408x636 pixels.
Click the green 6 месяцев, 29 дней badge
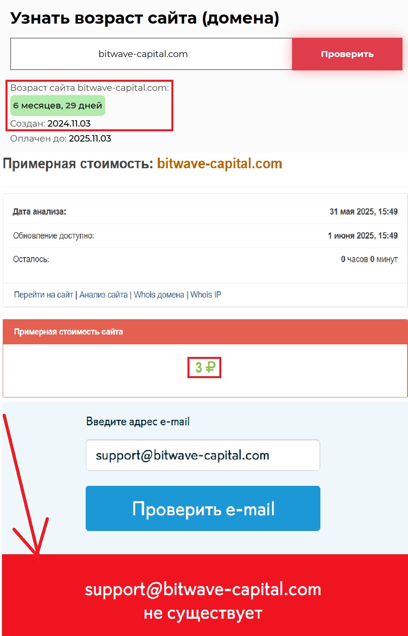coord(58,105)
